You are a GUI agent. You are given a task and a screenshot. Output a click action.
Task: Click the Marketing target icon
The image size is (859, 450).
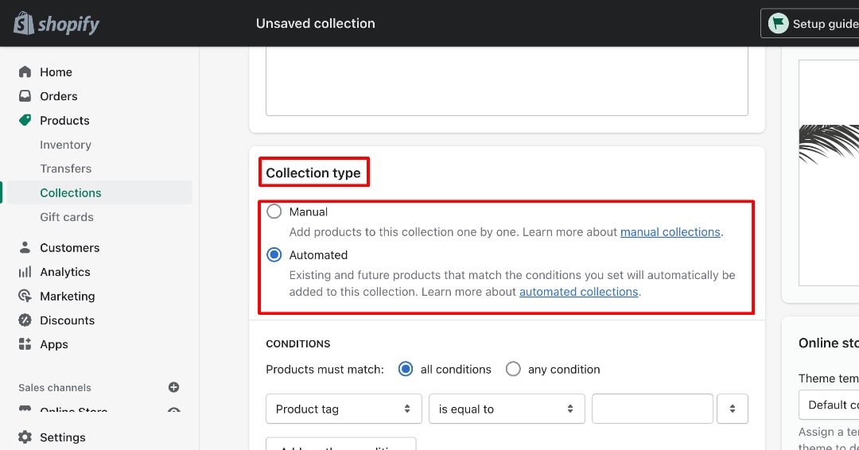point(25,296)
